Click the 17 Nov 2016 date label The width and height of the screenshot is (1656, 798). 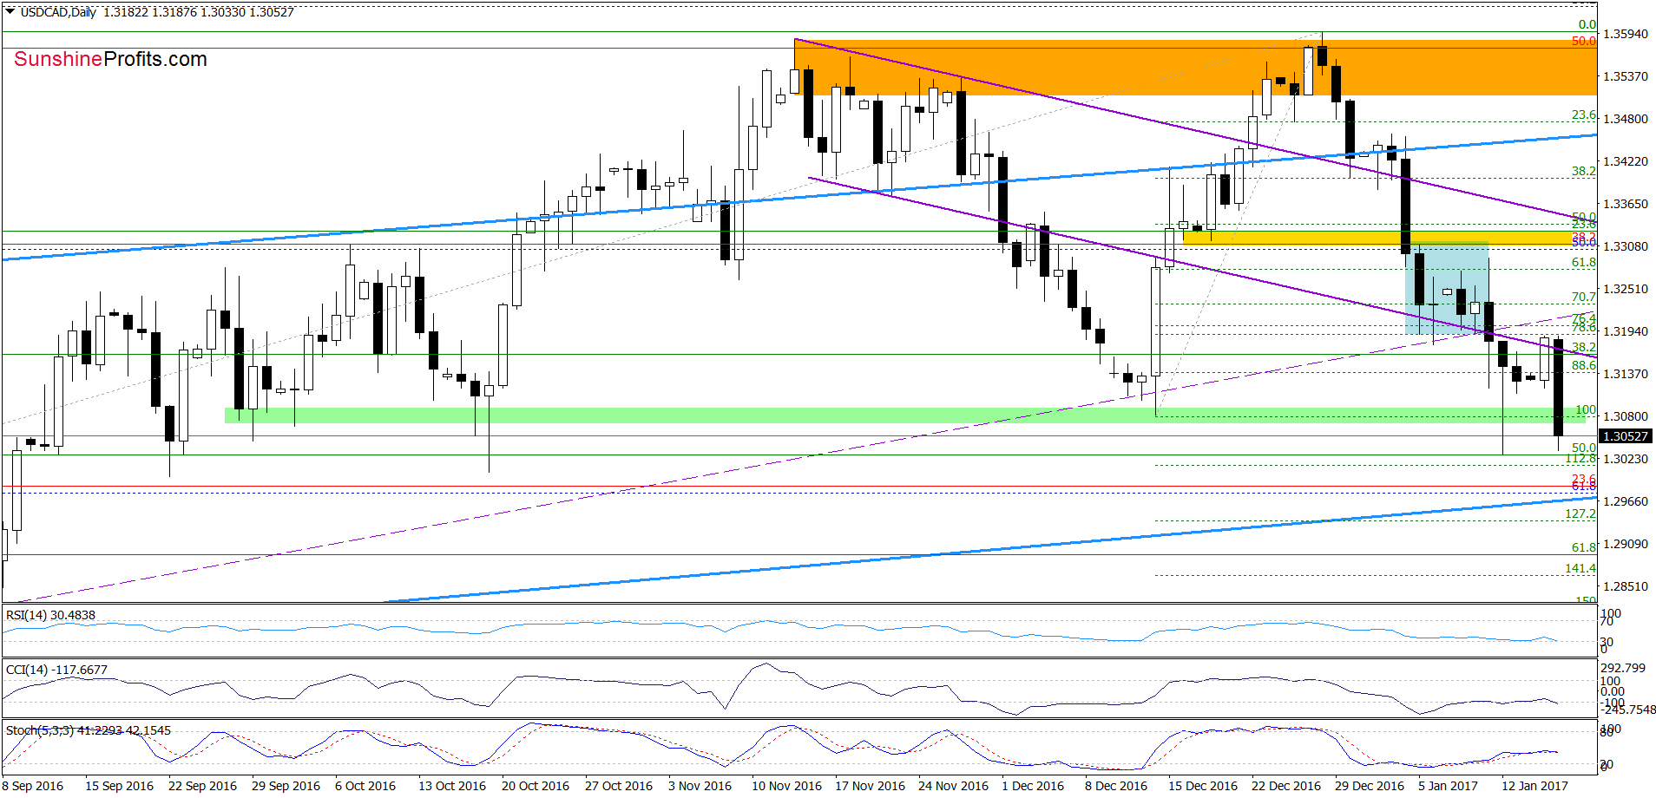870,786
